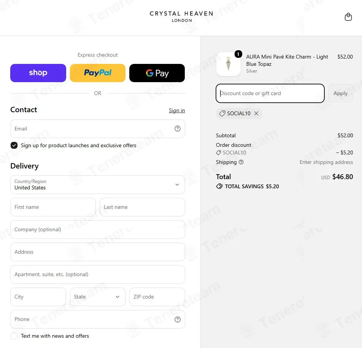Focus the discount code or gift card field

(x=270, y=93)
